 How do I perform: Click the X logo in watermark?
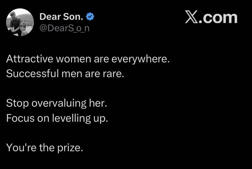tap(192, 17)
